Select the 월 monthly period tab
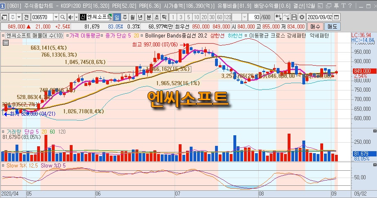The height and width of the screenshot is (198, 377). point(133,17)
